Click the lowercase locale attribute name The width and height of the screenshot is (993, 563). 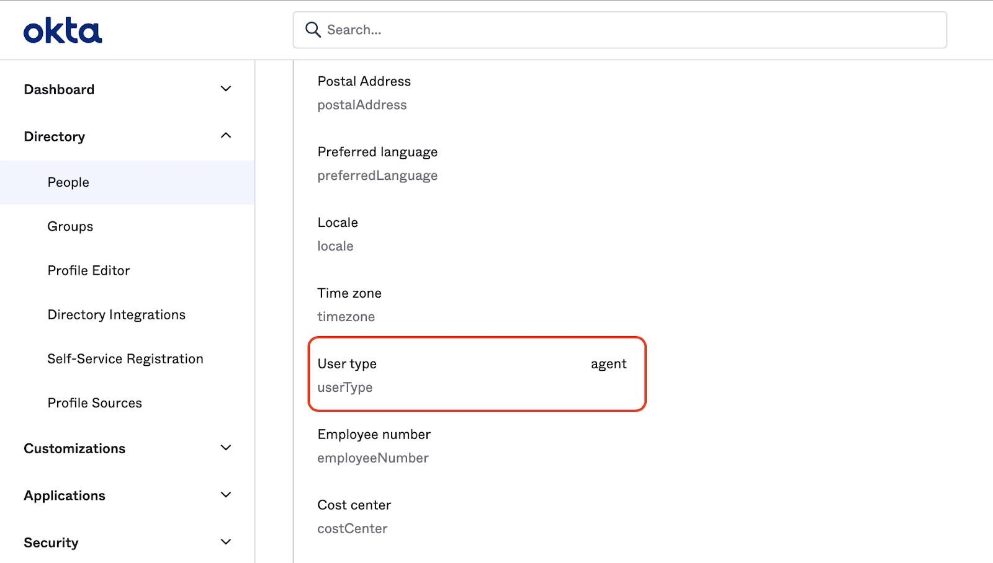[336, 246]
